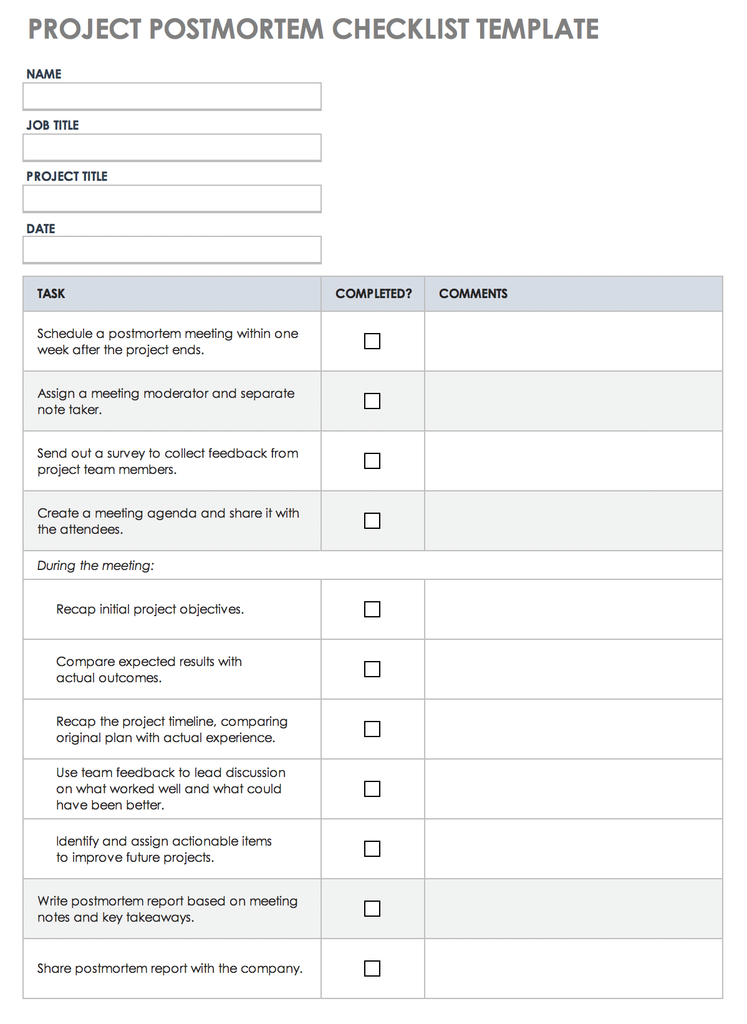Mark 'Send out a survey' as completed

click(372, 461)
